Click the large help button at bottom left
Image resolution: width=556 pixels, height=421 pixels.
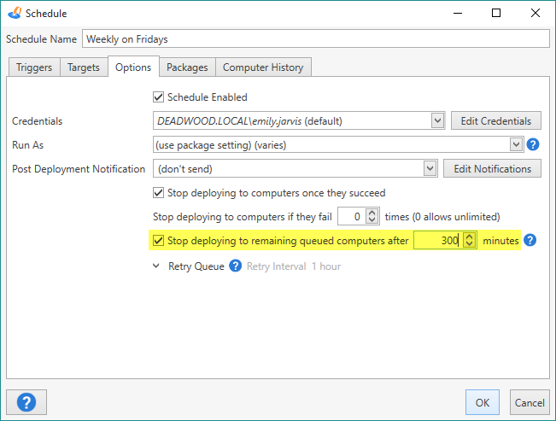(26, 402)
